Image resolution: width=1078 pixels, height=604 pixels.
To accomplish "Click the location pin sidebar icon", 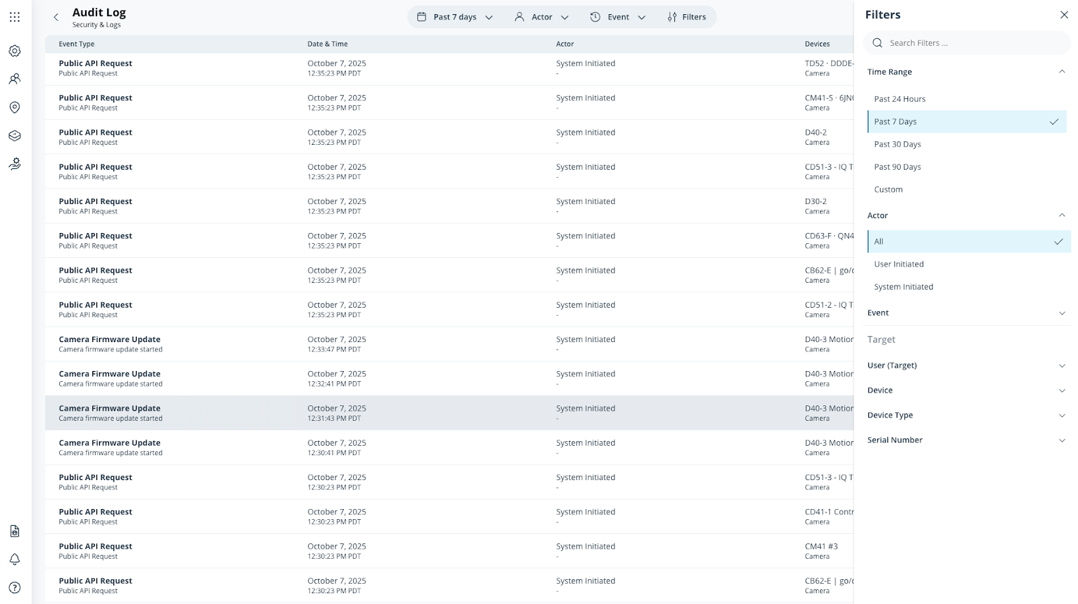I will point(15,108).
